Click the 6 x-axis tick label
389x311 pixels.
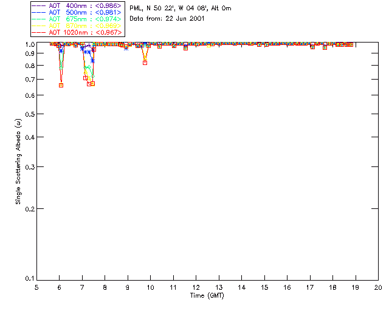[x=60, y=287]
